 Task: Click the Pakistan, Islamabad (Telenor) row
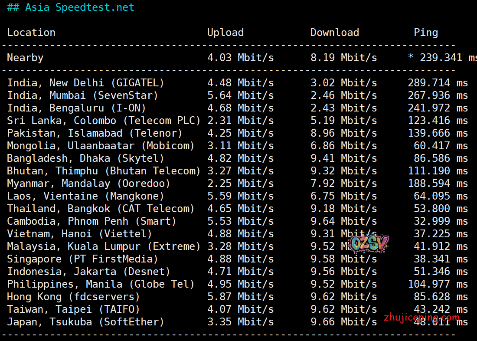tap(95, 133)
